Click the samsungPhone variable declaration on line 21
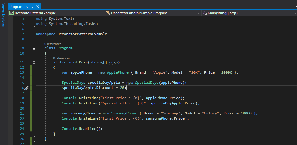Viewport: 297px width, 145px height. [83, 113]
